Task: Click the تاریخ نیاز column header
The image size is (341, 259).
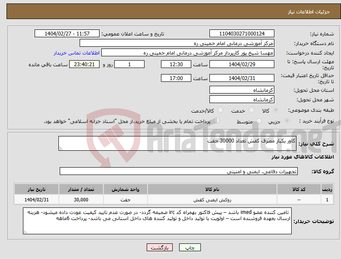Action: pyautogui.click(x=36, y=189)
